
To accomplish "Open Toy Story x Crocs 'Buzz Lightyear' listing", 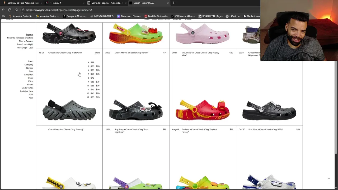I will [x=132, y=131].
